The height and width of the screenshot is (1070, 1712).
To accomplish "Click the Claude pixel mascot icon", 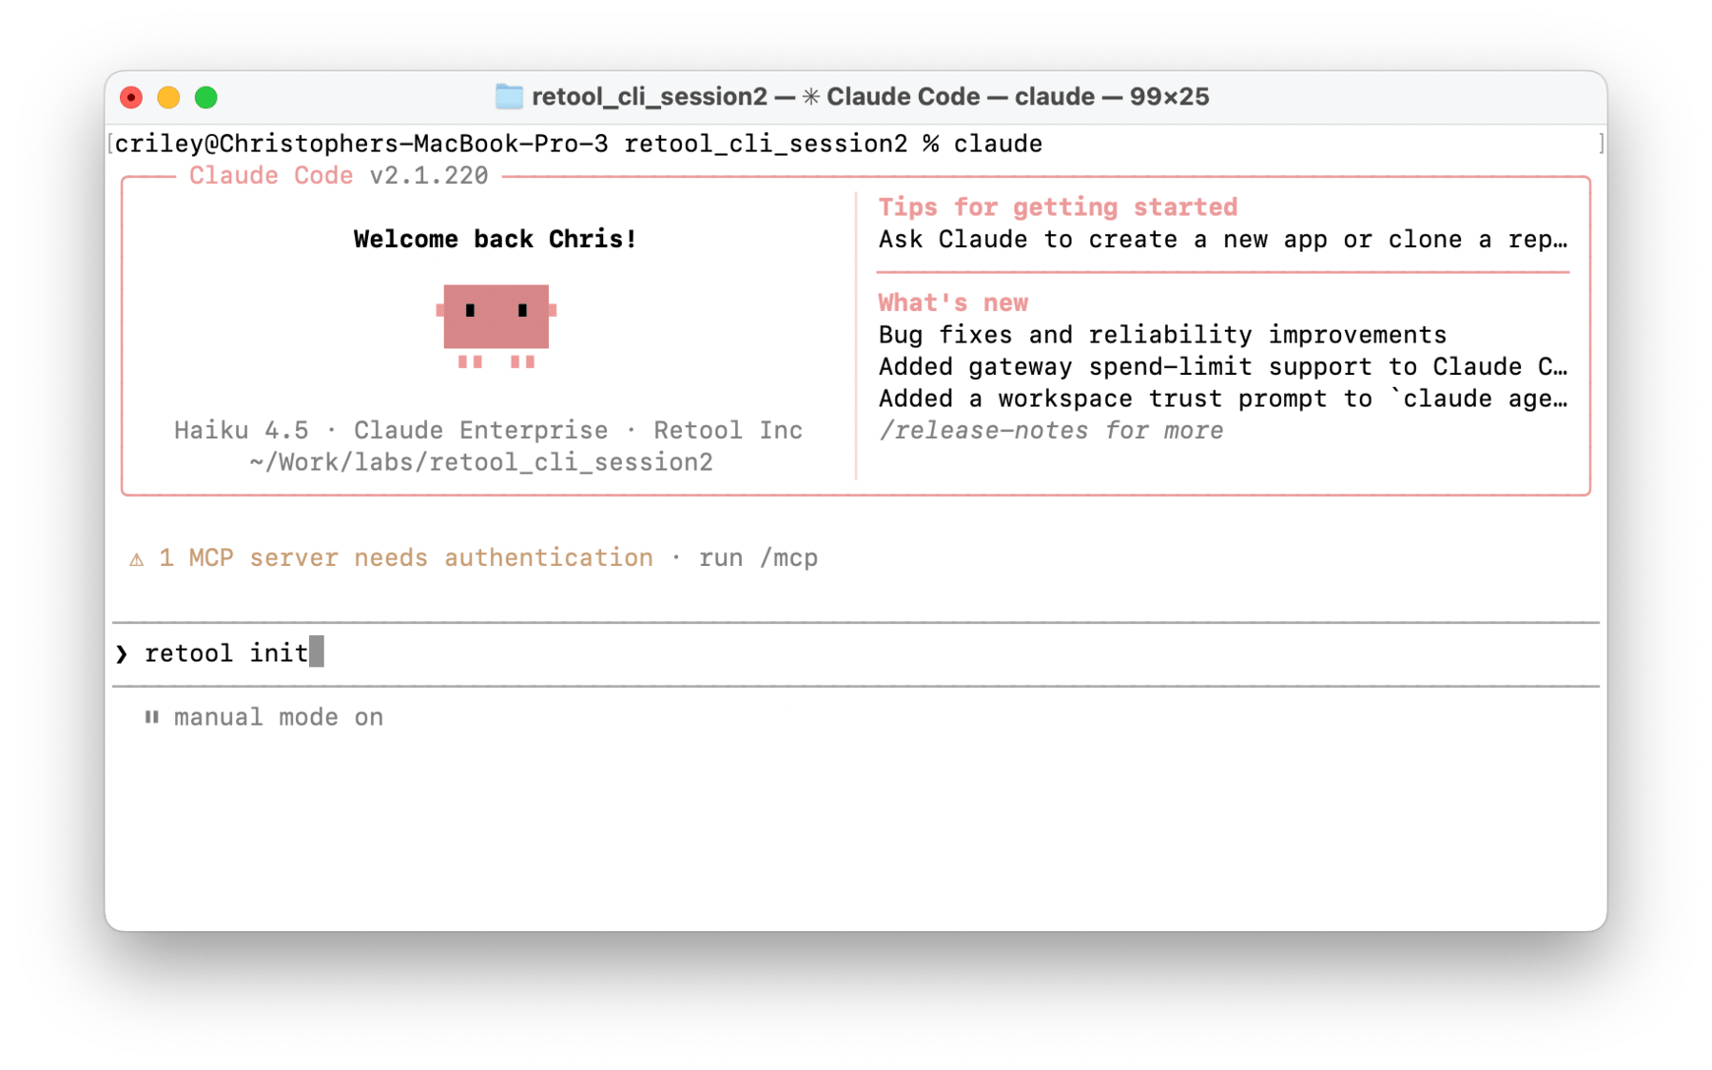I will (x=496, y=326).
